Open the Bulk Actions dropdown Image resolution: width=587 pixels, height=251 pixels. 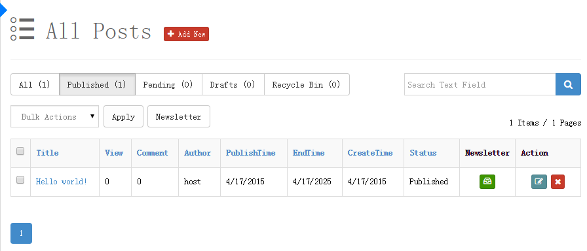click(x=54, y=116)
